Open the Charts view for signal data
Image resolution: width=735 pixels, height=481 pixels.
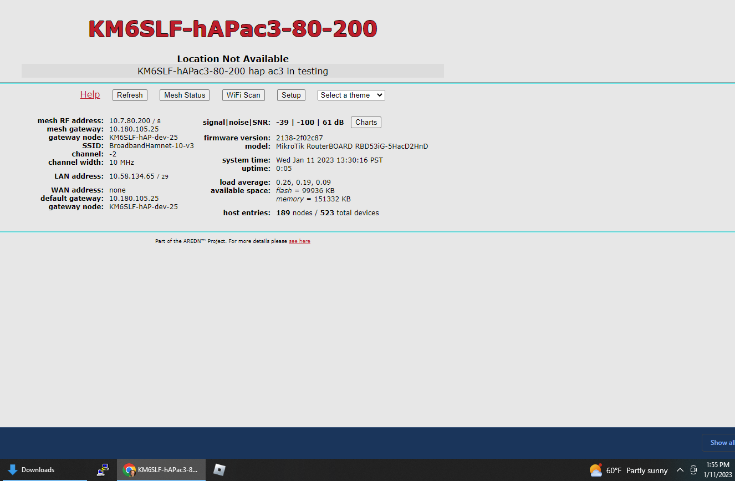click(x=366, y=122)
